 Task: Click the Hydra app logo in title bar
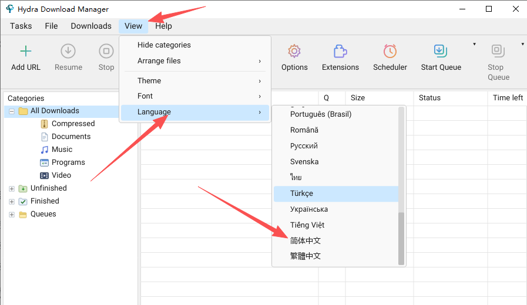(x=10, y=9)
